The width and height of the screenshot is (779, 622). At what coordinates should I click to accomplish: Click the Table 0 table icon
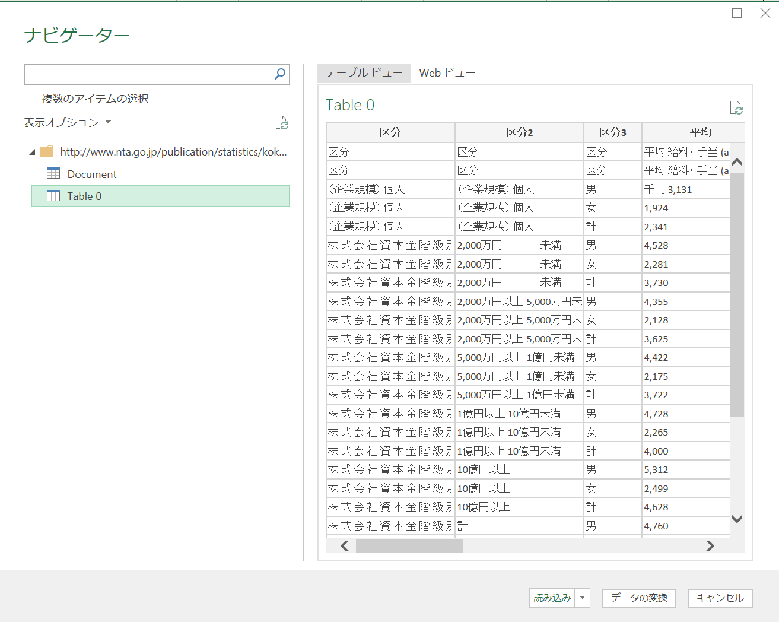[53, 196]
